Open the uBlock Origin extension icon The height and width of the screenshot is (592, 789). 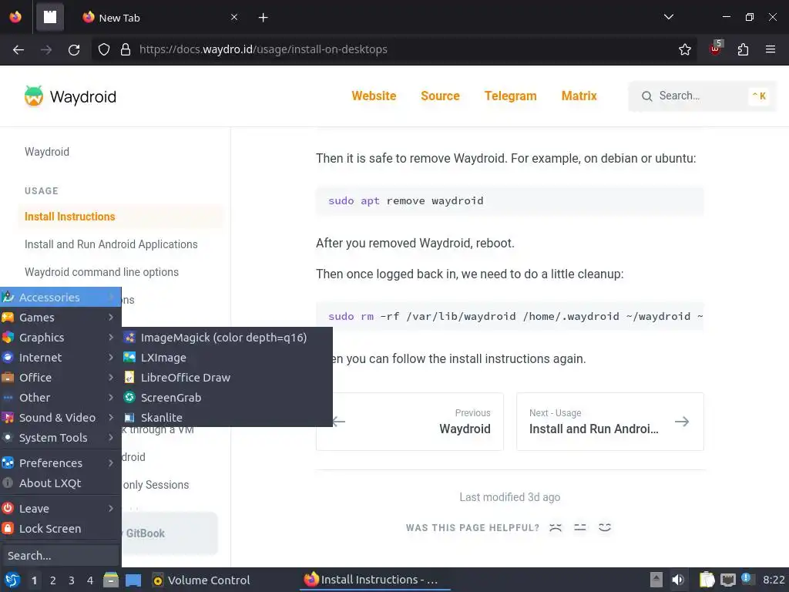(716, 49)
